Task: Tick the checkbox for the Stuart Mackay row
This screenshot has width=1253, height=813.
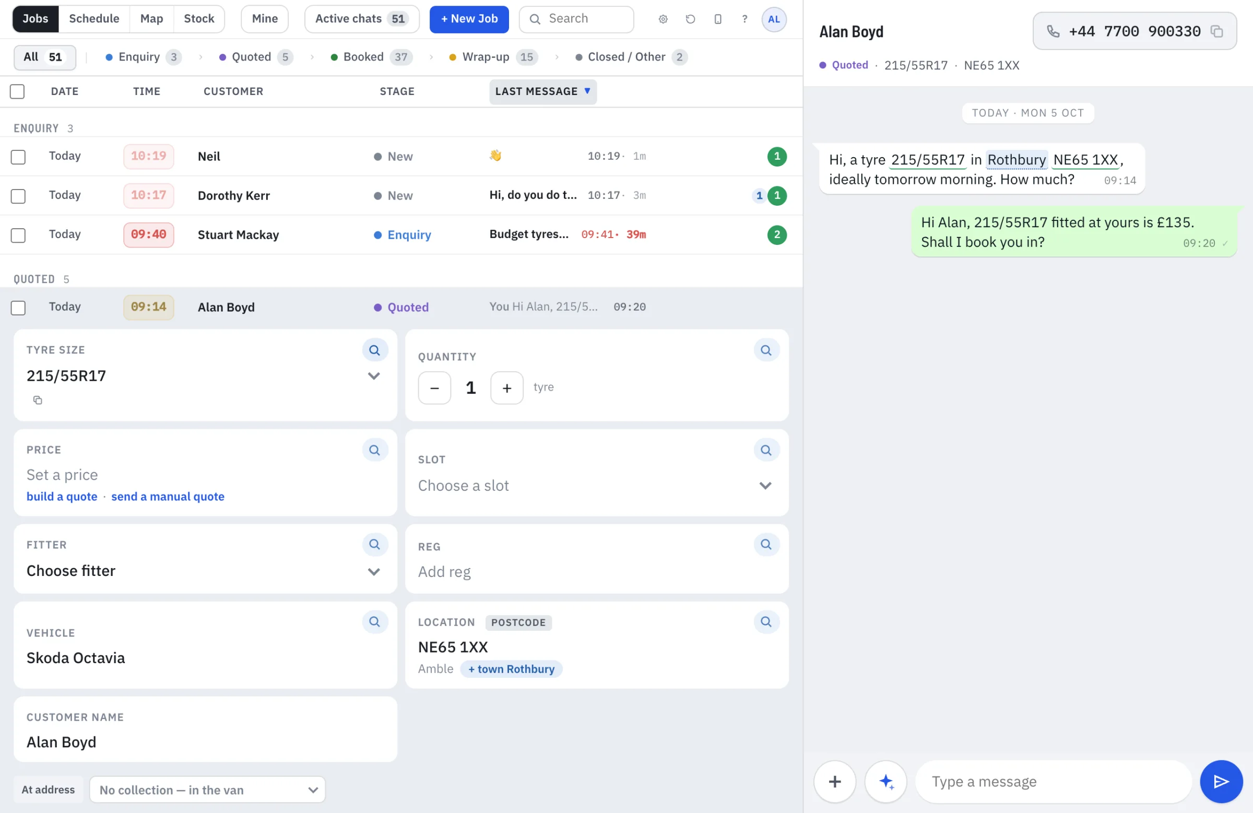Action: point(18,235)
